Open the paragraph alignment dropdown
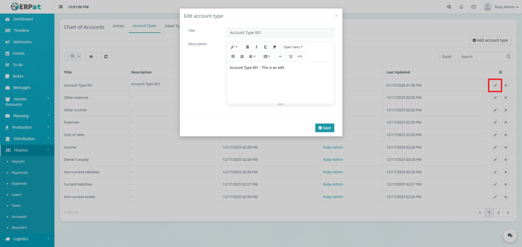The height and width of the screenshot is (247, 522). [252, 57]
